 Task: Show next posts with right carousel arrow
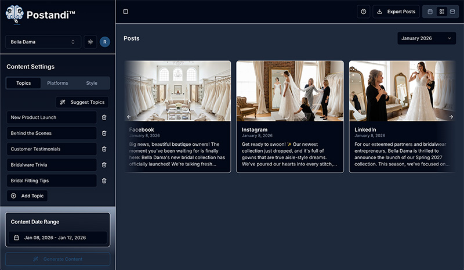(x=451, y=117)
